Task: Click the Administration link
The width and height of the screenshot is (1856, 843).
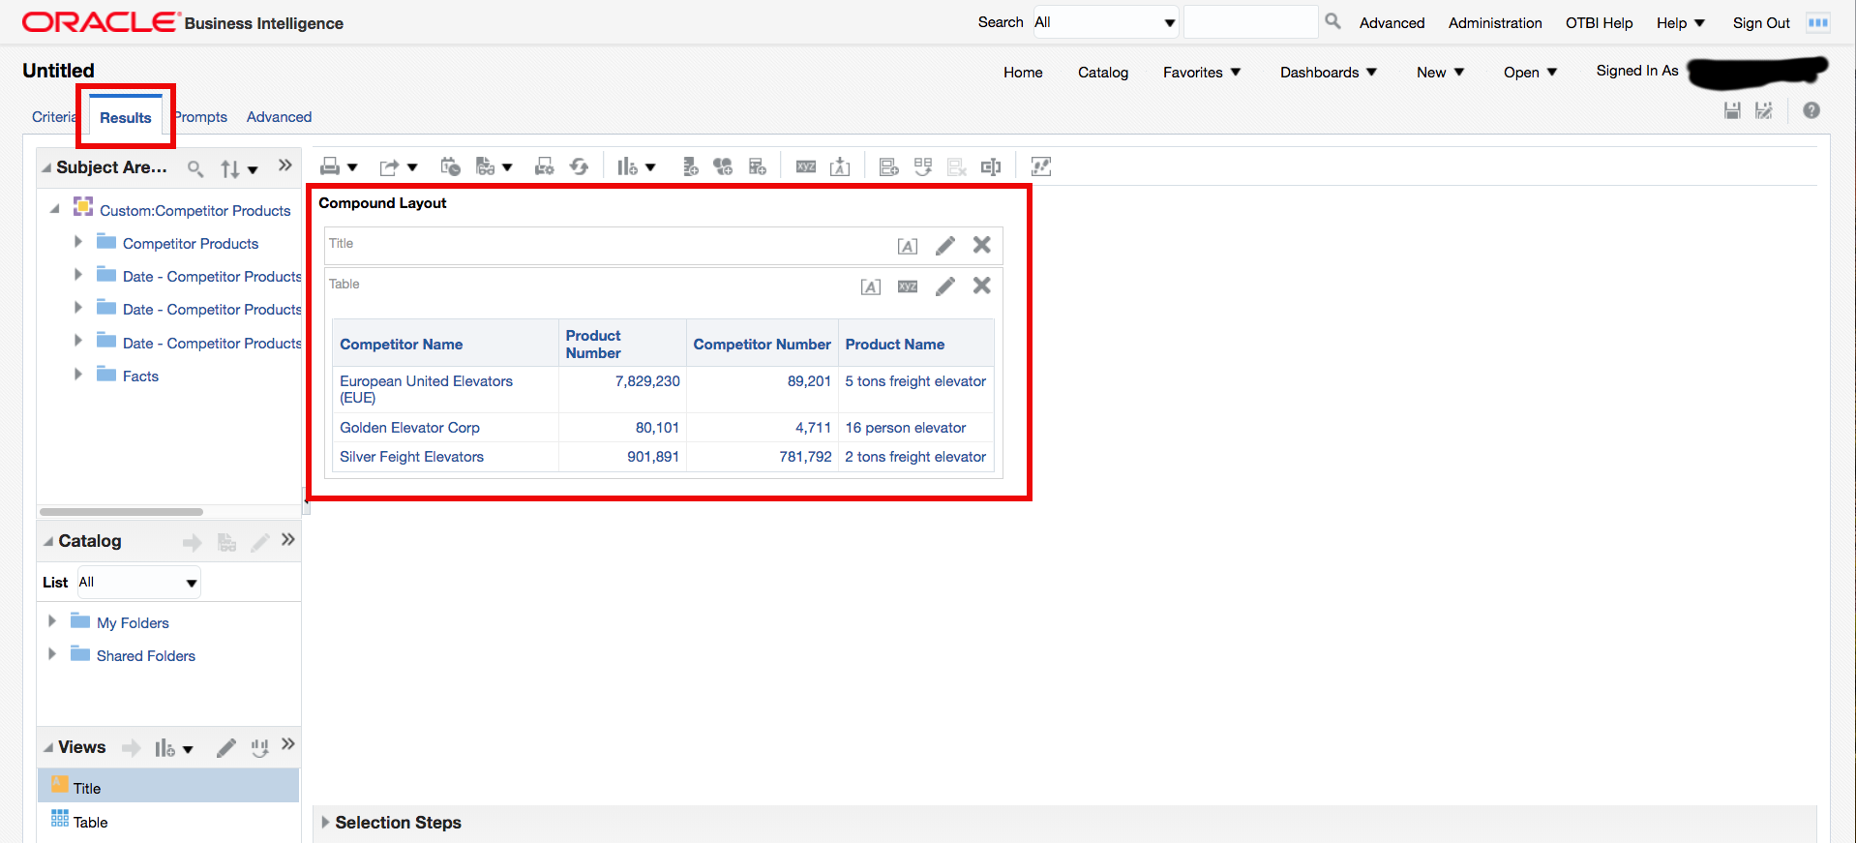Action: (1494, 23)
